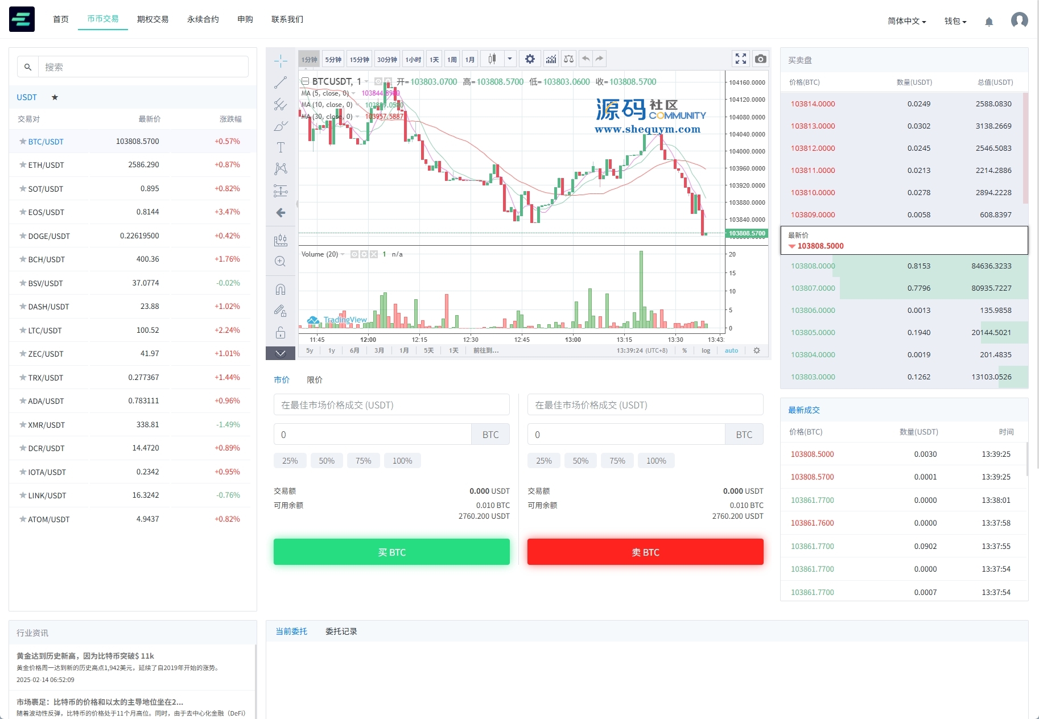Viewport: 1039px width, 719px height.
Task: Click the indicators icon in chart toolbar
Action: [551, 59]
